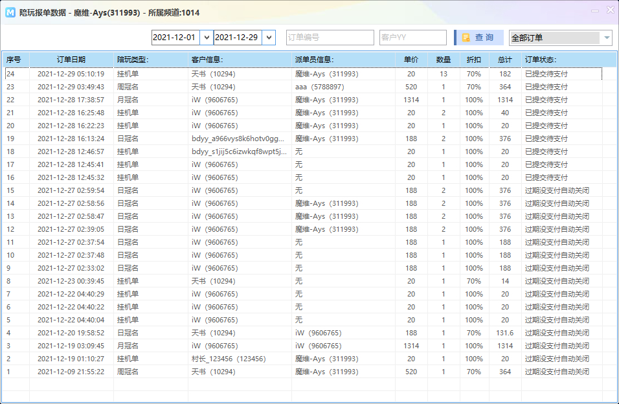This screenshot has height=404, width=619.
Task: Click the start date field showing 2021-12-01
Action: tap(175, 38)
